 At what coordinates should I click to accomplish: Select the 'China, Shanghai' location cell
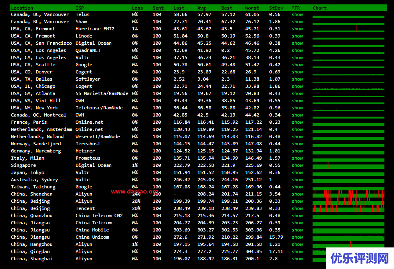point(32,259)
